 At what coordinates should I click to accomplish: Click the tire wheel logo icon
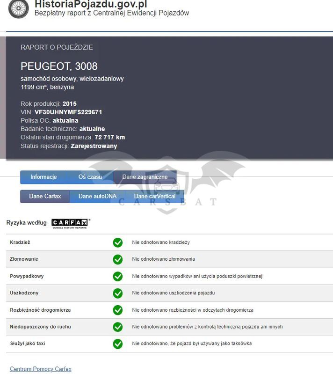click(19, 8)
